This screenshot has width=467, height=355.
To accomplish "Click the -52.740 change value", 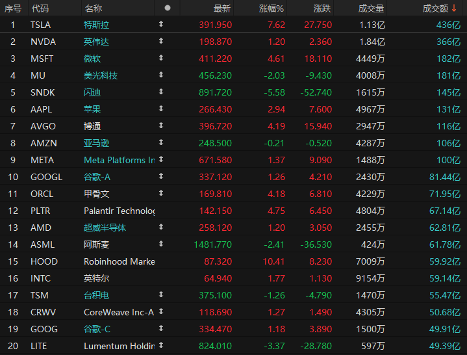I will (316, 92).
